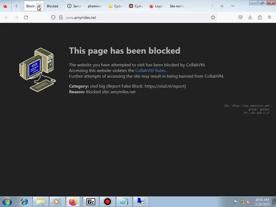Open the clock showing 10:51 AM
This screenshot has width=276, height=207.
click(262, 202)
